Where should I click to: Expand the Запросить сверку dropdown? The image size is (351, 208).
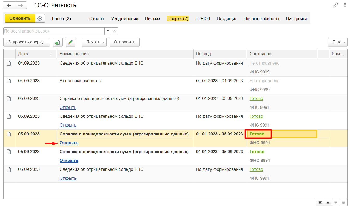click(27, 42)
